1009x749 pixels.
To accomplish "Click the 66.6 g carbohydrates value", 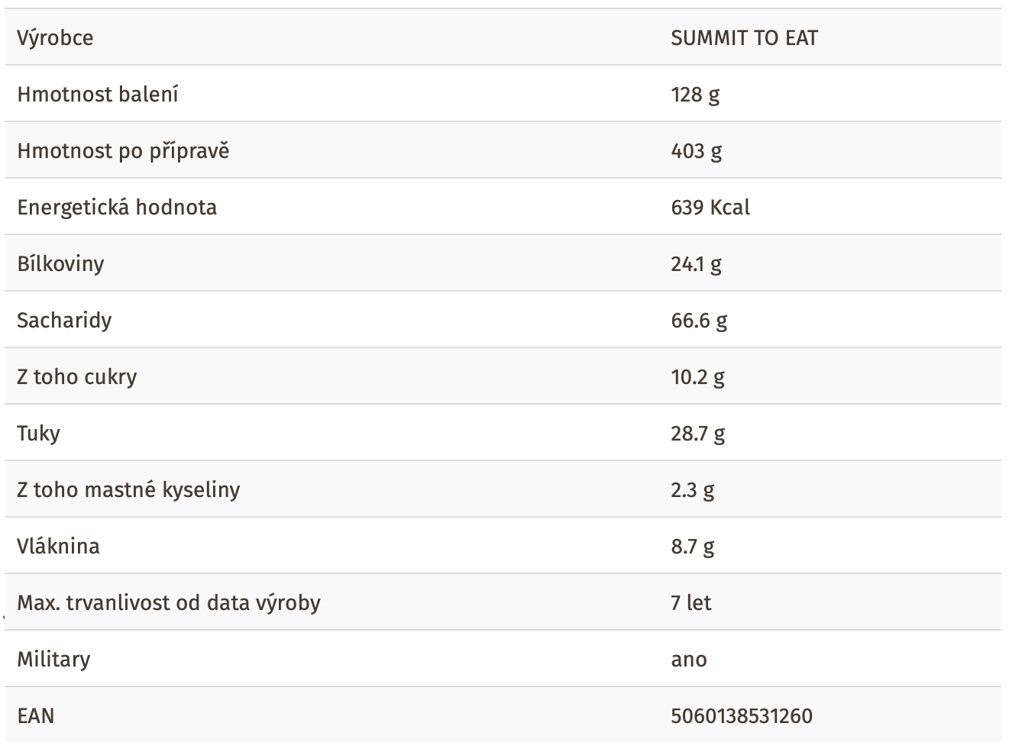I will [699, 321].
